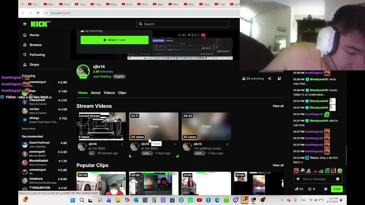Open the Kicks balance icon
Viewport: 365px width, 205px height.
[310, 189]
